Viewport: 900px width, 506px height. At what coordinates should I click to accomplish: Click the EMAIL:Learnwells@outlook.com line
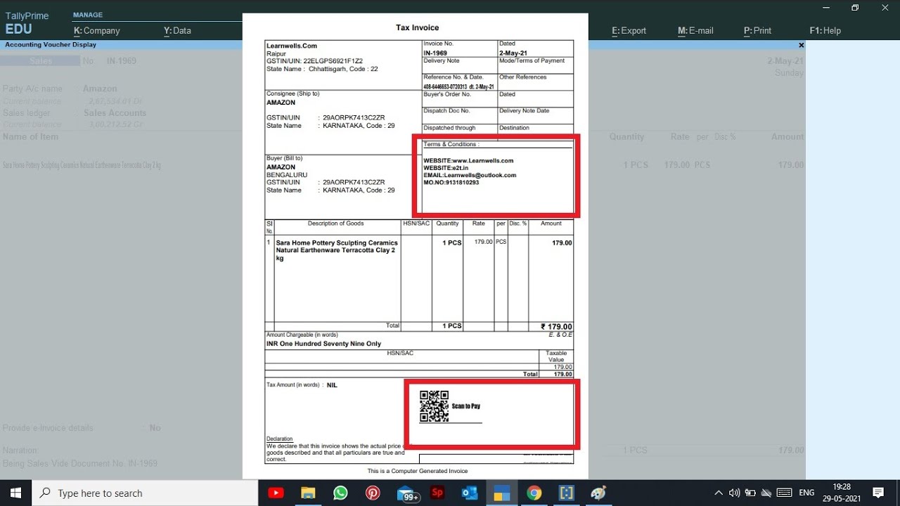[470, 175]
